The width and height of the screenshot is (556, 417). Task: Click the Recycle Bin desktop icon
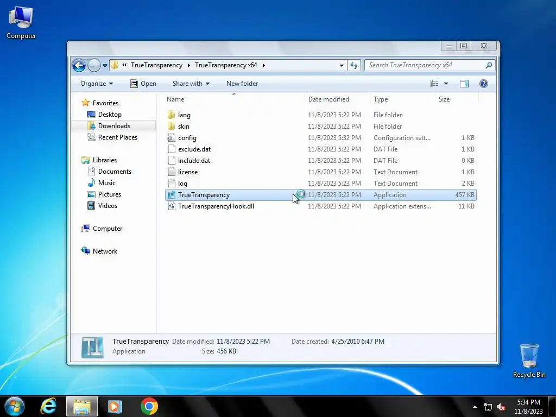click(x=529, y=361)
